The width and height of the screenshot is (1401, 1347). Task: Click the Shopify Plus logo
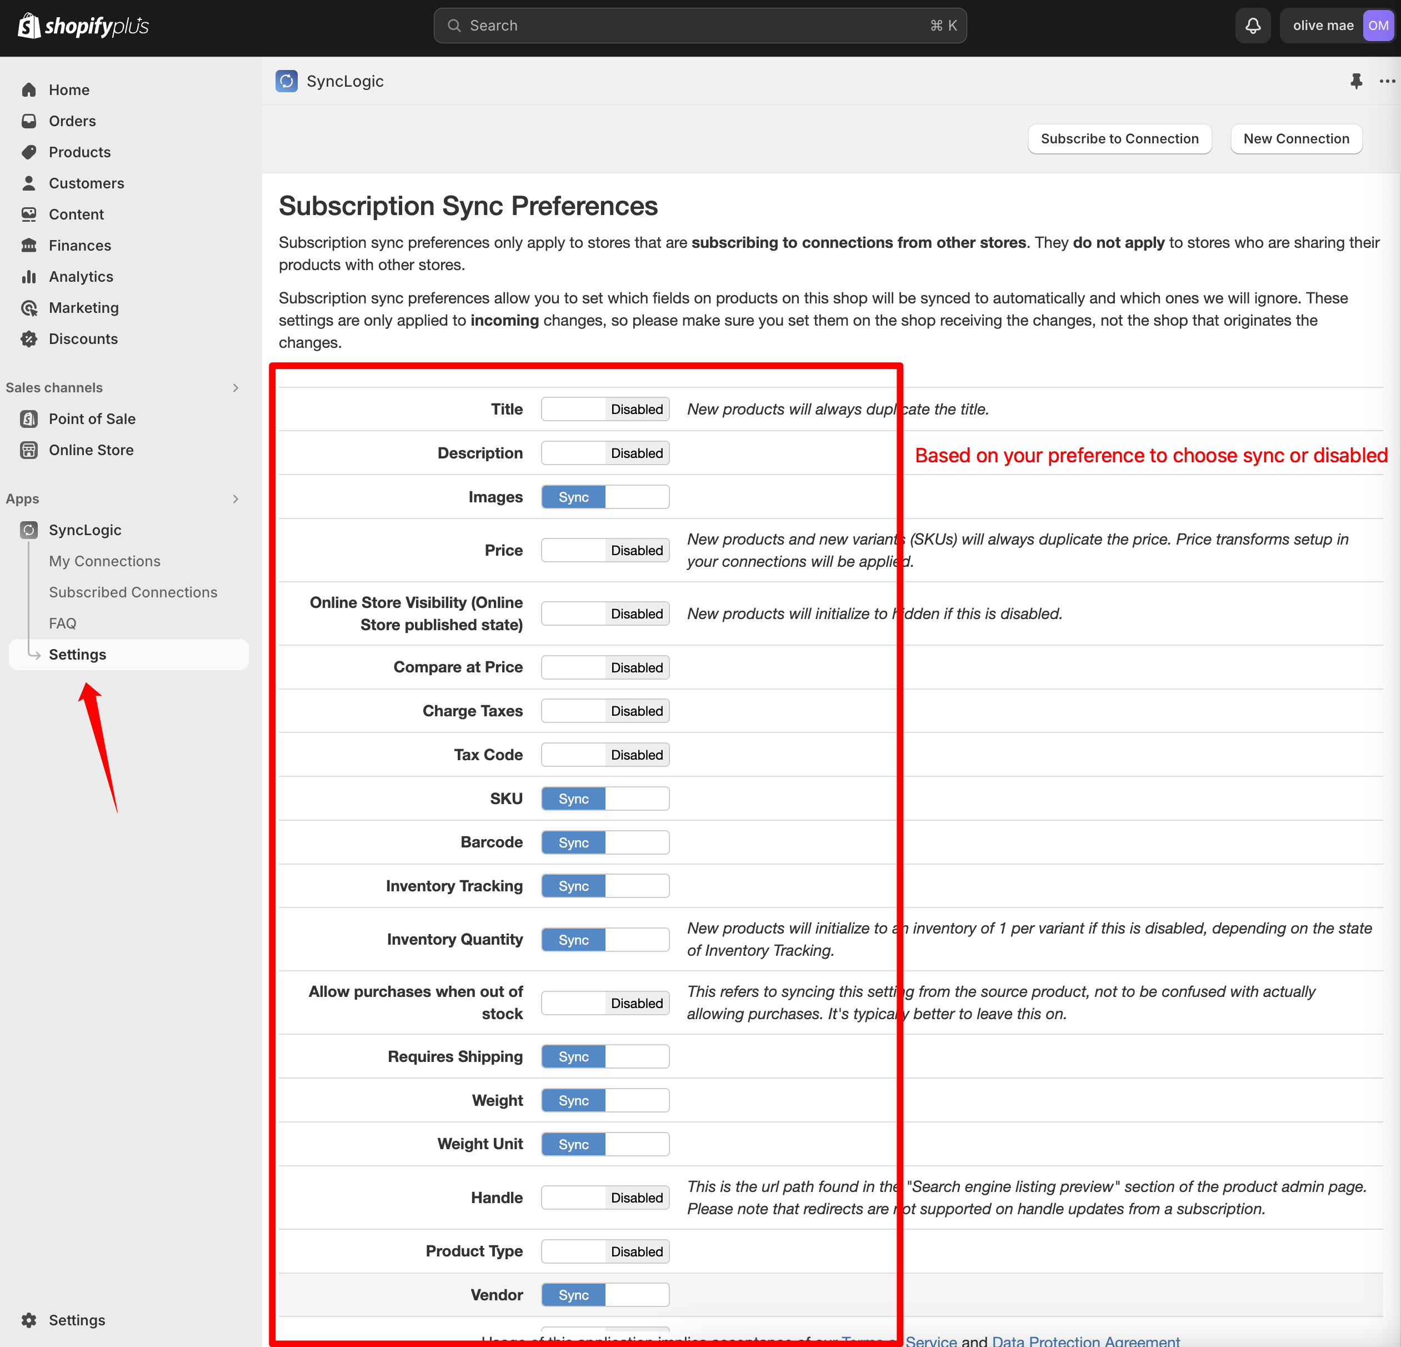(x=83, y=26)
